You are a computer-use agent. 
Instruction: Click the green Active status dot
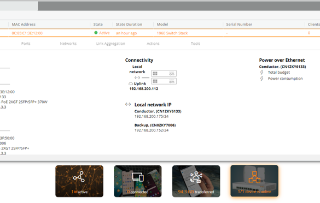pyautogui.click(x=96, y=33)
